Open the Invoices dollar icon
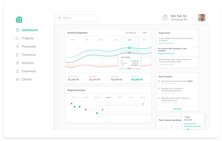The width and height of the screenshot is (222, 141). click(17, 63)
